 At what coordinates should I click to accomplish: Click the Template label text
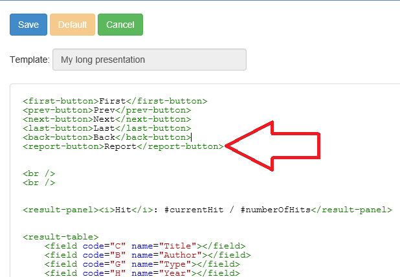(30, 60)
